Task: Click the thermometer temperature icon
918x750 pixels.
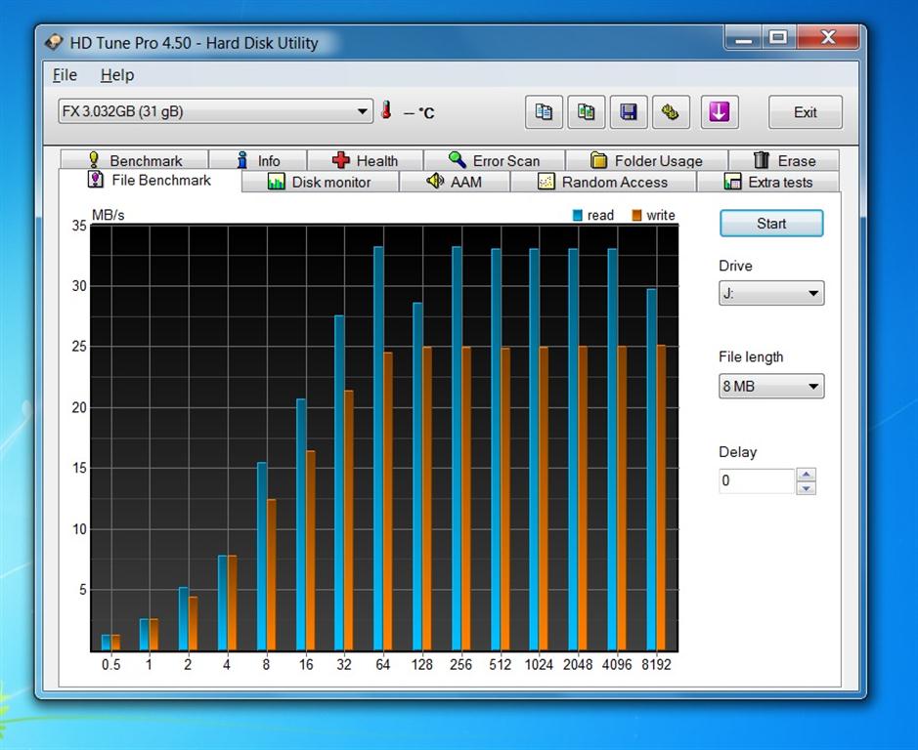Action: coord(386,110)
